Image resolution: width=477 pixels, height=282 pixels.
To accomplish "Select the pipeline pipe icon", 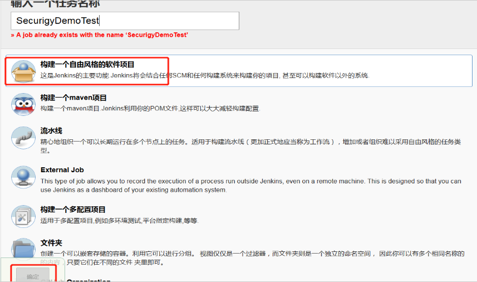I will coord(23,138).
